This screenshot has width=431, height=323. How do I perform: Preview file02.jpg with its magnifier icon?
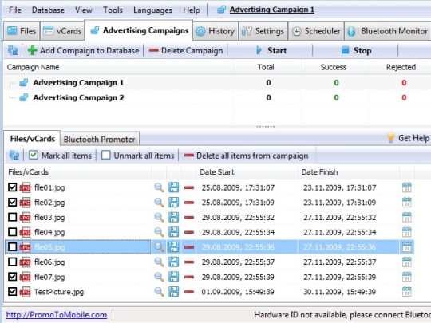[x=159, y=203]
